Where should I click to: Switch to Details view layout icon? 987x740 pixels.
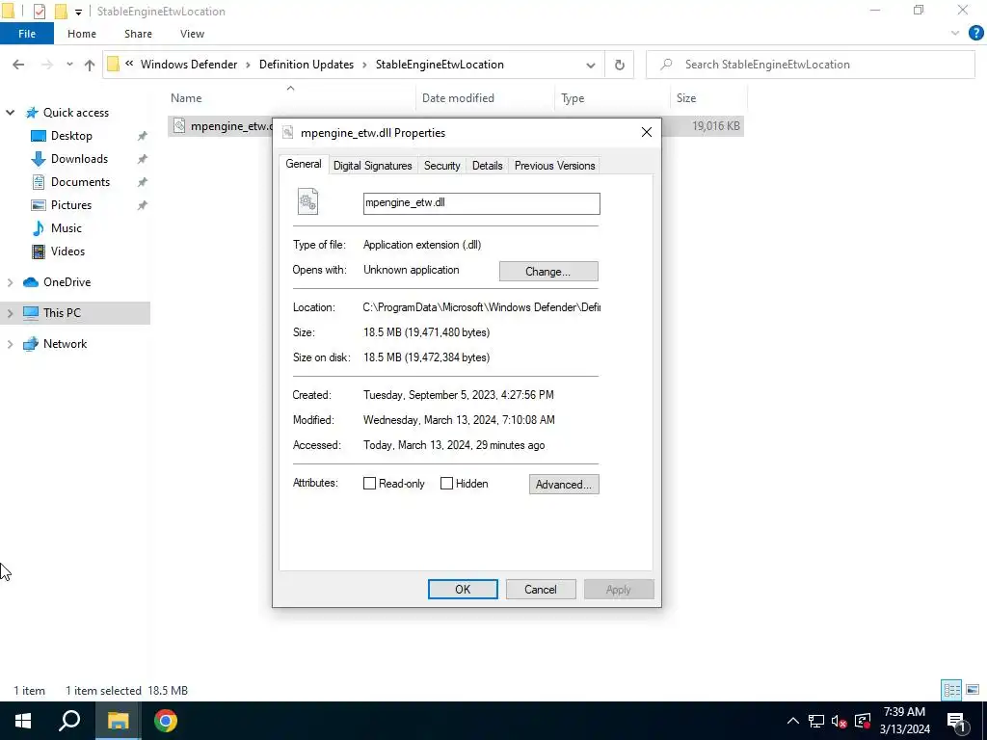pos(951,690)
